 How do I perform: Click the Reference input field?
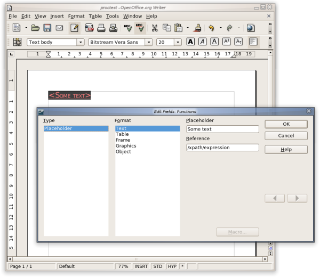click(x=222, y=148)
